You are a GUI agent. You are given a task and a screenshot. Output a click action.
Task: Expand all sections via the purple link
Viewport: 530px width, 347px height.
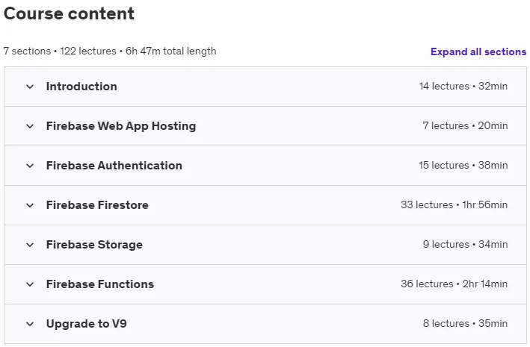click(x=478, y=51)
